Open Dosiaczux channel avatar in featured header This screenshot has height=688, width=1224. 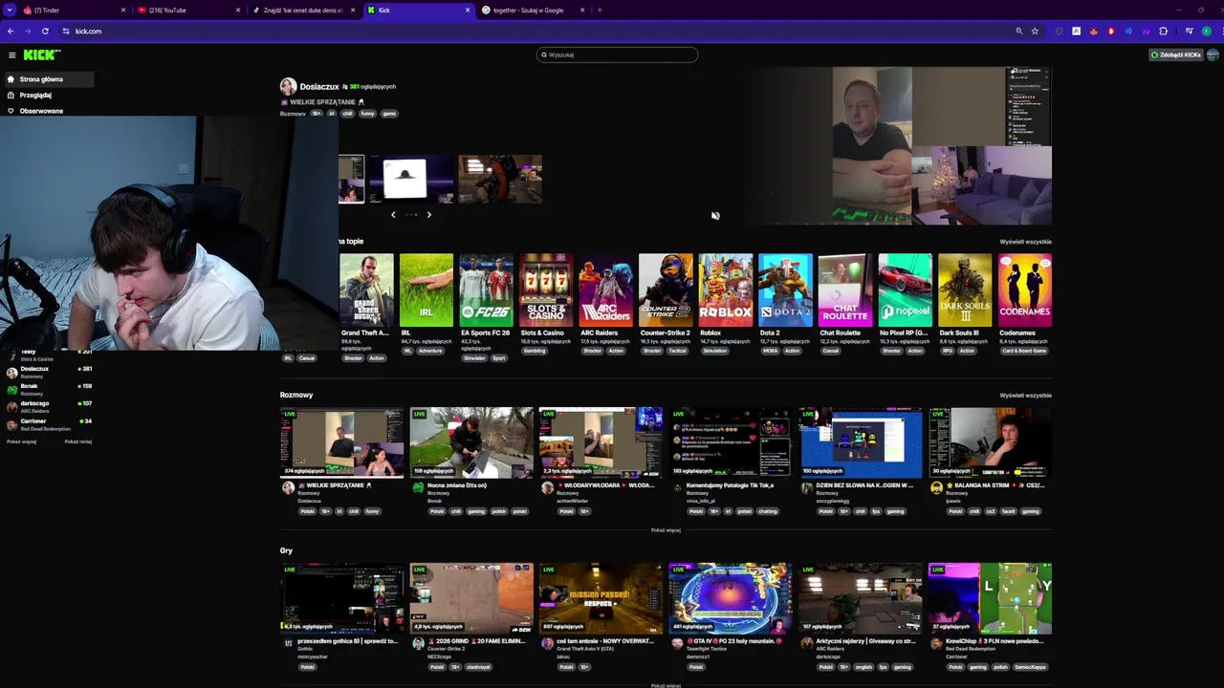288,87
